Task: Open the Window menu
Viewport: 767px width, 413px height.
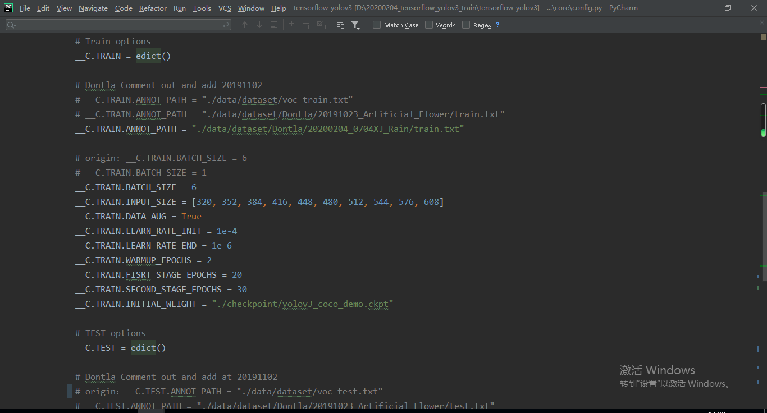Action: click(251, 8)
